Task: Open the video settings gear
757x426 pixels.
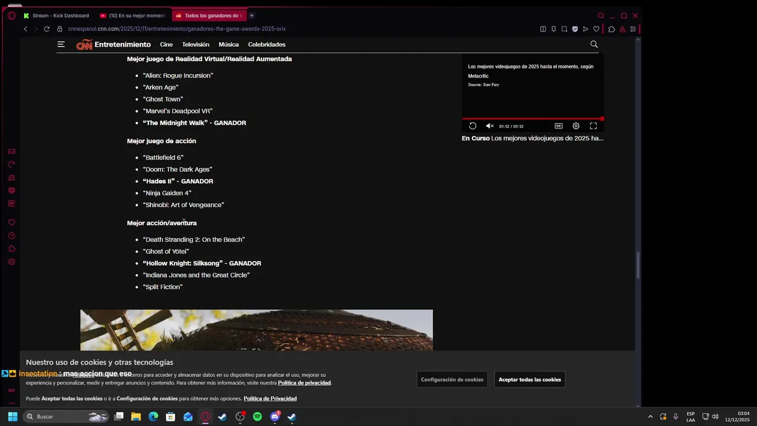Action: pyautogui.click(x=576, y=126)
